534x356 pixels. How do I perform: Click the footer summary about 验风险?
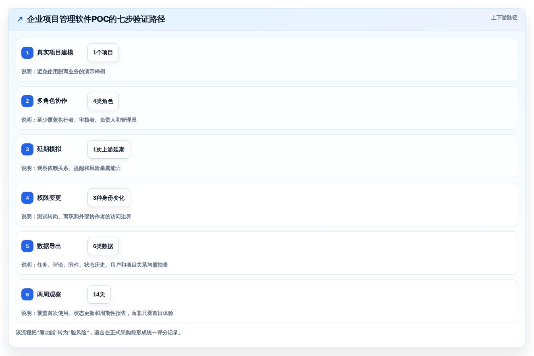click(99, 333)
